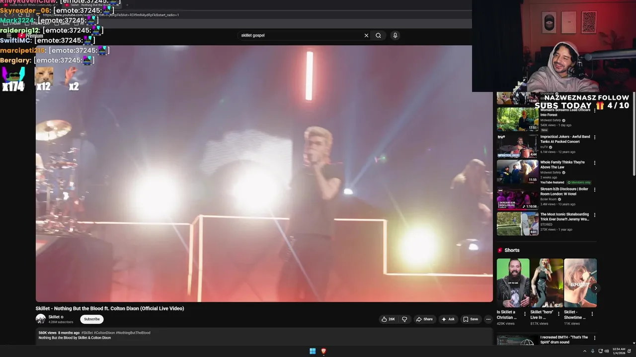Viewport: 636px width, 357px height.
Task: Click the video title 'Skillet - Nothing But the Blood'
Action: tap(110, 308)
